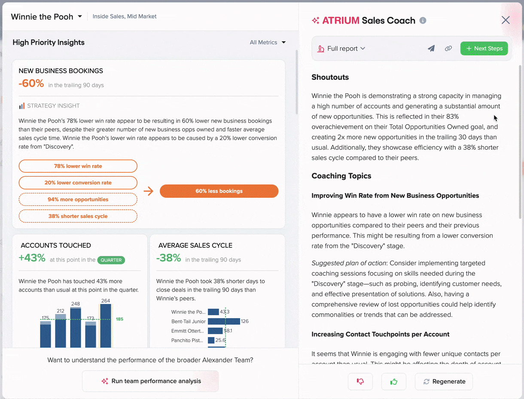Click "Improving Win Rate from New Business Opportunities" heading
This screenshot has width=524, height=399.
(396, 196)
